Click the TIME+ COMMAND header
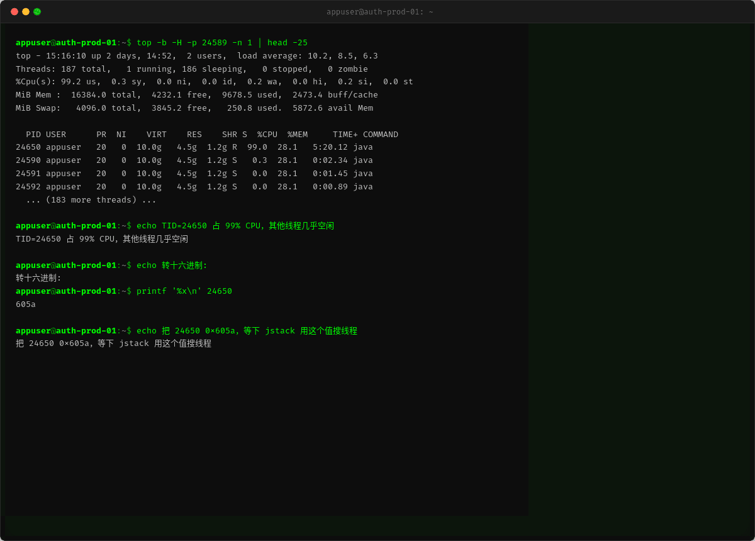This screenshot has width=755, height=541. pyautogui.click(x=366, y=135)
